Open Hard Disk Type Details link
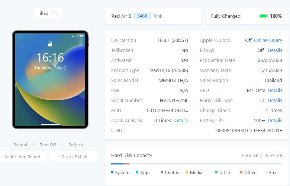290x186 pixels. (275, 100)
